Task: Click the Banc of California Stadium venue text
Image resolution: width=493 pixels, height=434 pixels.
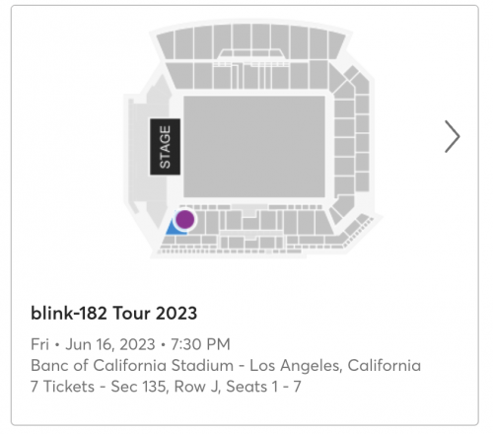Action: (x=132, y=365)
